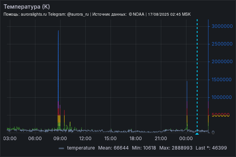
Task: Click the 17/08/2025 02:45 MSK timestamp
Action: click(x=169, y=15)
